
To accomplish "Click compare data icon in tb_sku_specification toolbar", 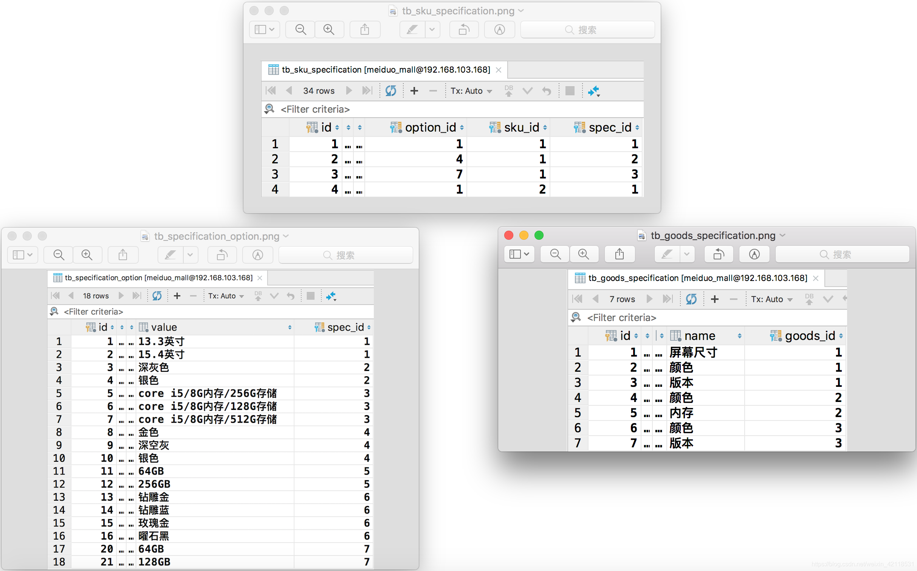I will point(594,91).
